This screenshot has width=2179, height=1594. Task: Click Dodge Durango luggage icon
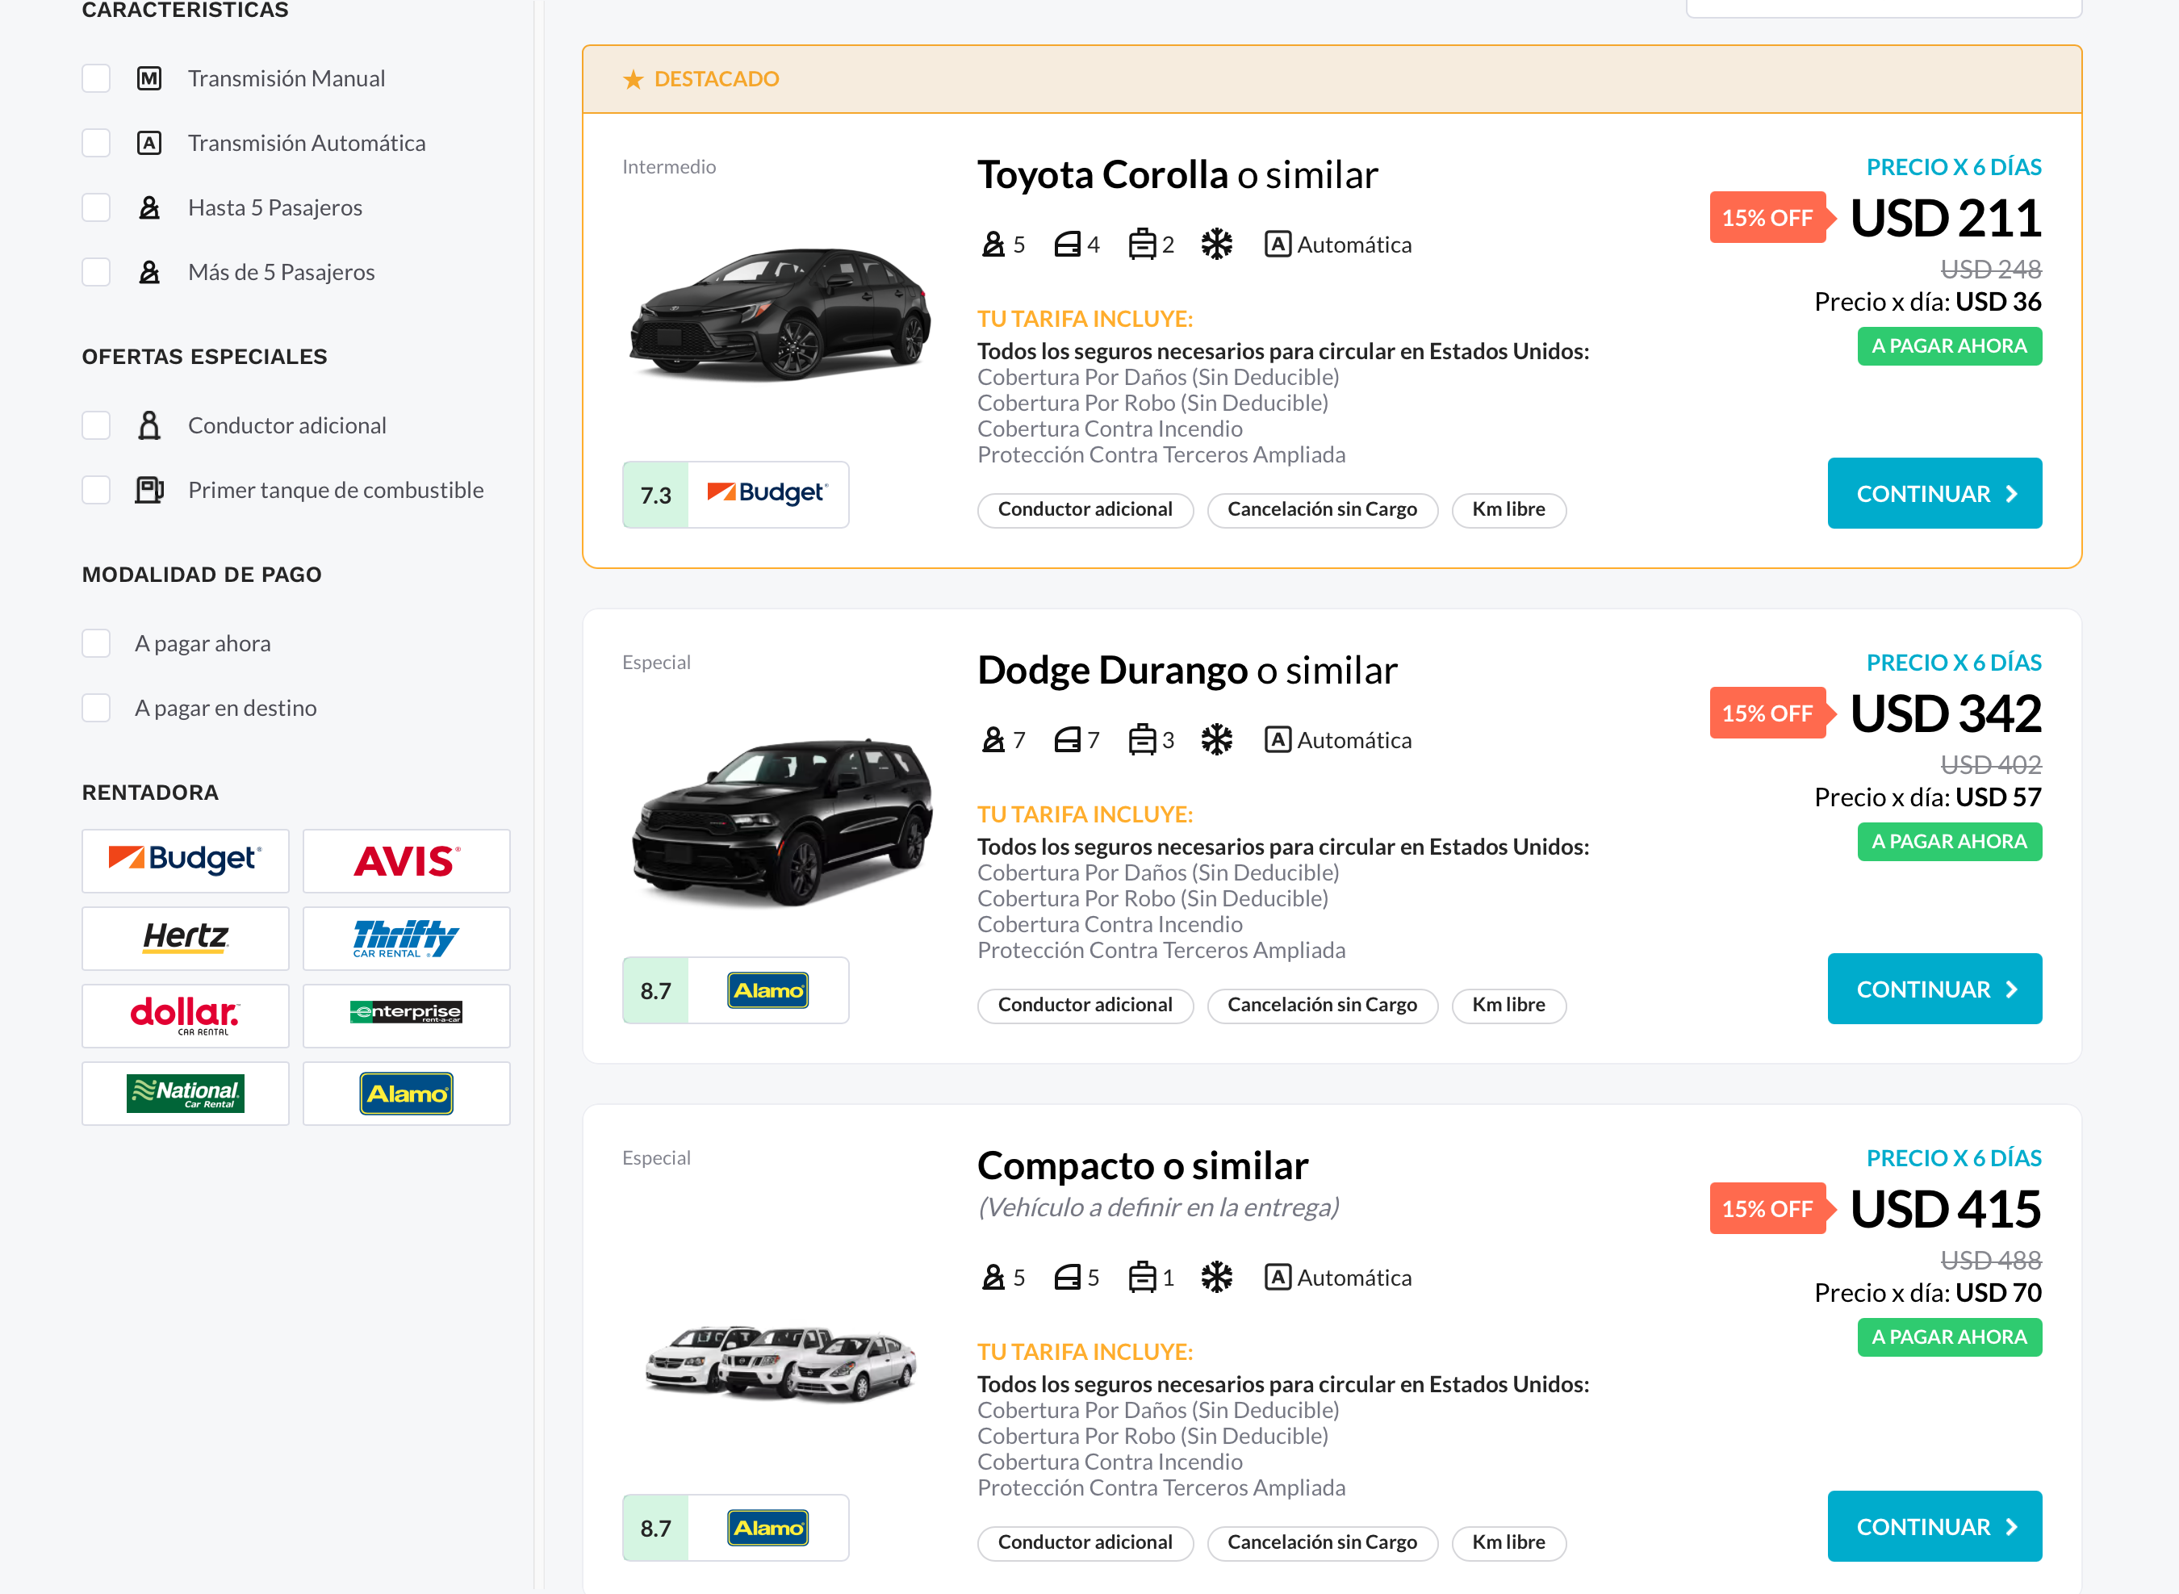1142,740
